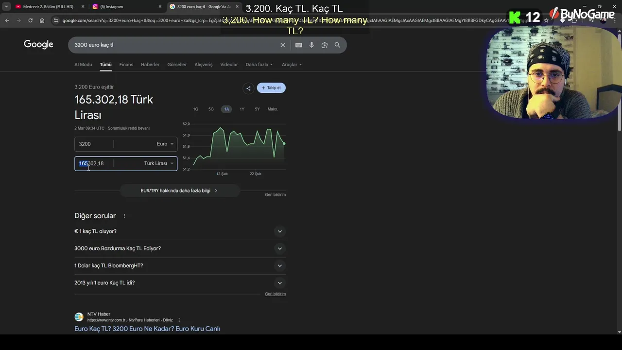Select the Alışveriş search tab
Screen dimensions: 622x350
tap(204, 65)
